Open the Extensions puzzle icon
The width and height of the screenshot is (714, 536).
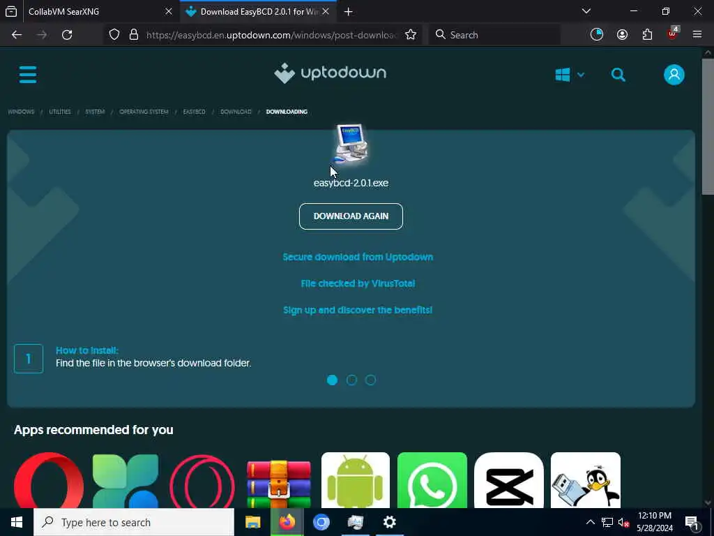coord(647,35)
